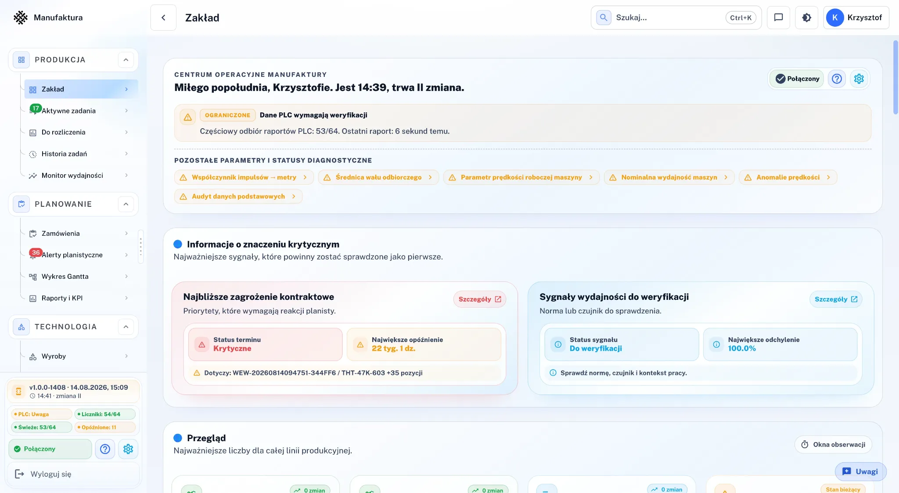Screen dimensions: 899x493
Task: Click info icon beside Sprawdź normę text
Action: [553, 373]
